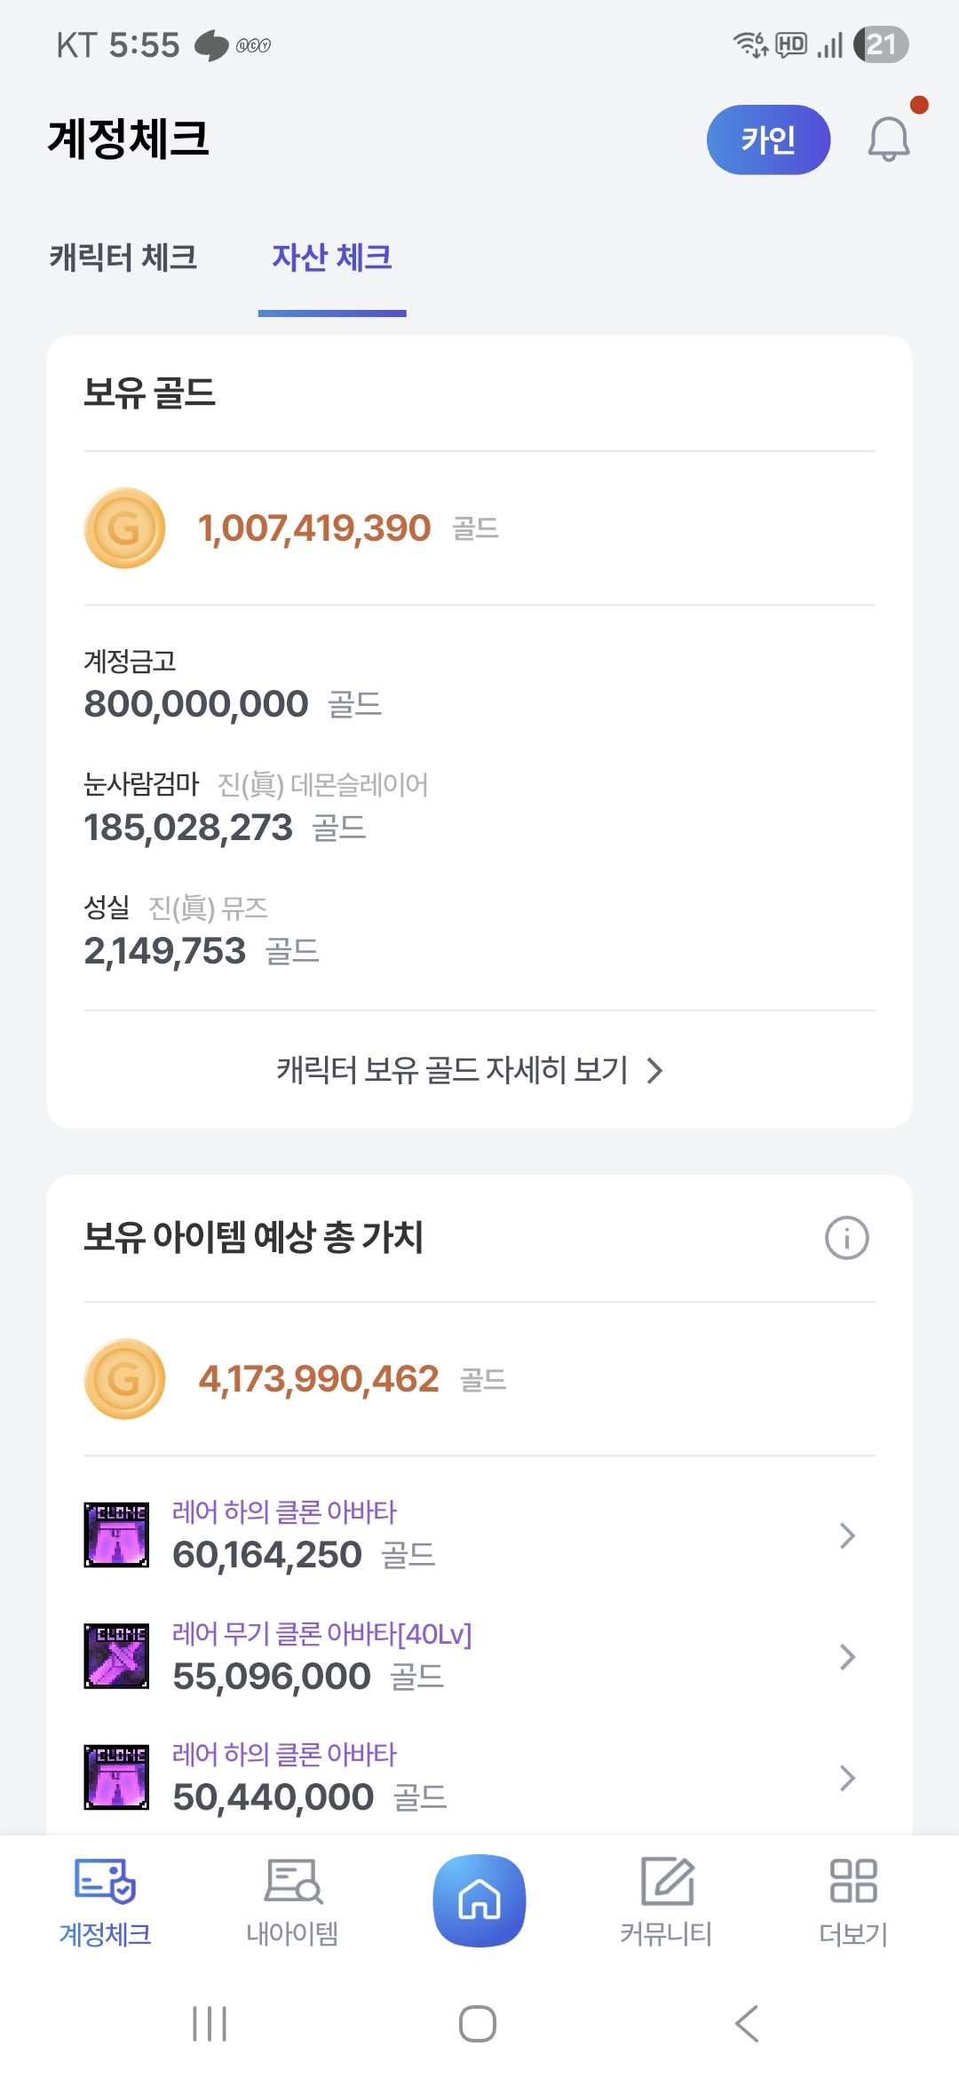Open 캐릭터 보유 골드 자세히 보기 link
959x2078 pixels.
pos(471,1070)
